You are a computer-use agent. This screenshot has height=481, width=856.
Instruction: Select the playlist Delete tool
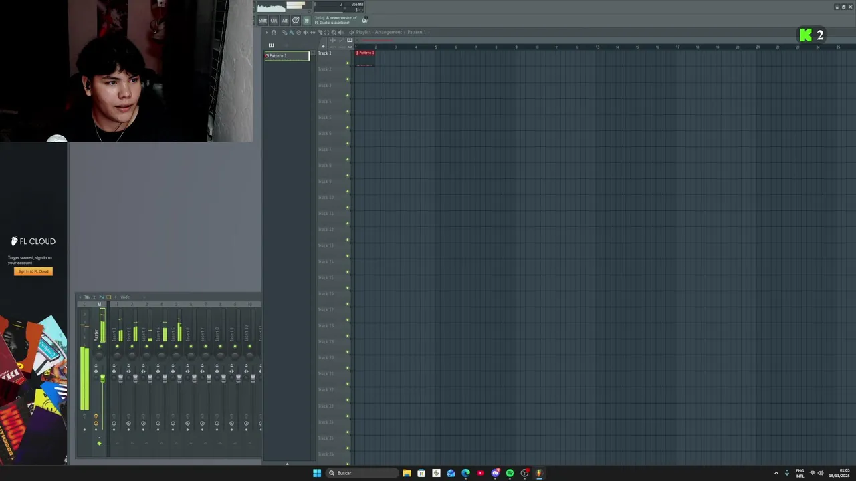tap(298, 32)
